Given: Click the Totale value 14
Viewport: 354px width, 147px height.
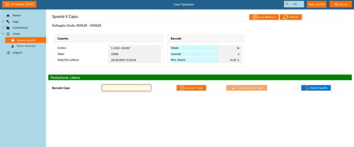Looking at the screenshot, I should (230, 48).
